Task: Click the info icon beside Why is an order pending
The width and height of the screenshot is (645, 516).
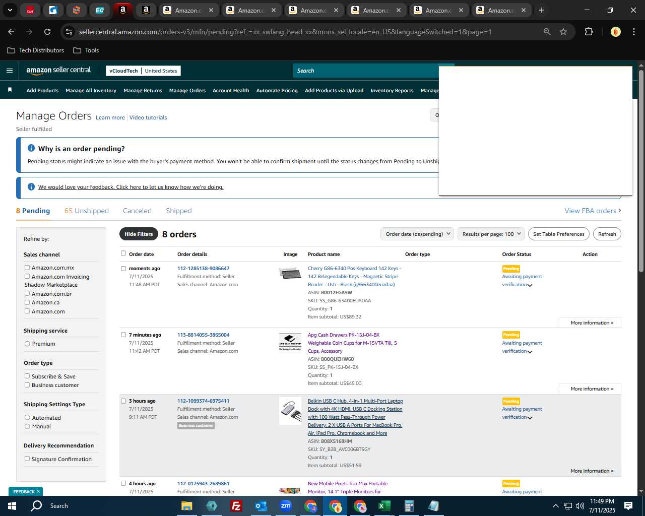Action: click(x=31, y=148)
